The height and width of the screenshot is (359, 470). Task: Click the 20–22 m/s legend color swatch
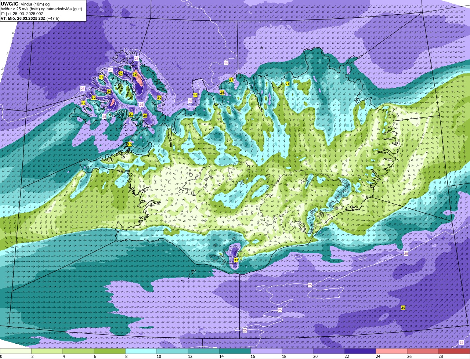point(329,351)
